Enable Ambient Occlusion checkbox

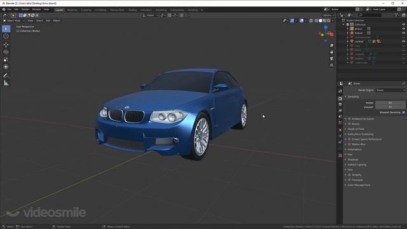349,119
